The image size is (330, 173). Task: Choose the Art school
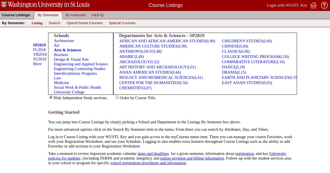[56, 45]
